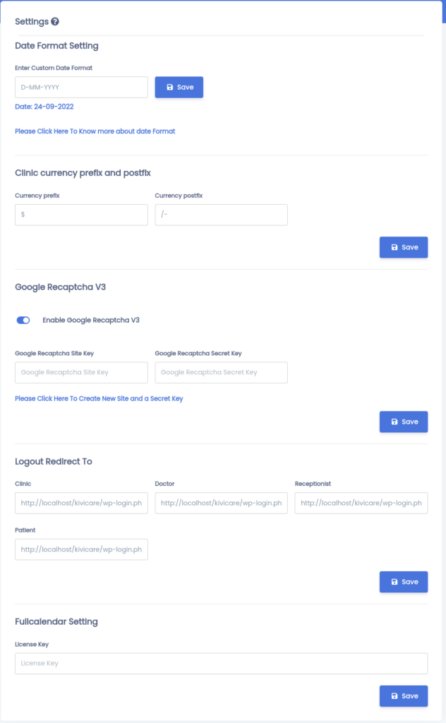Save Google Recaptcha V3 settings
The width and height of the screenshot is (446, 723).
(x=404, y=422)
